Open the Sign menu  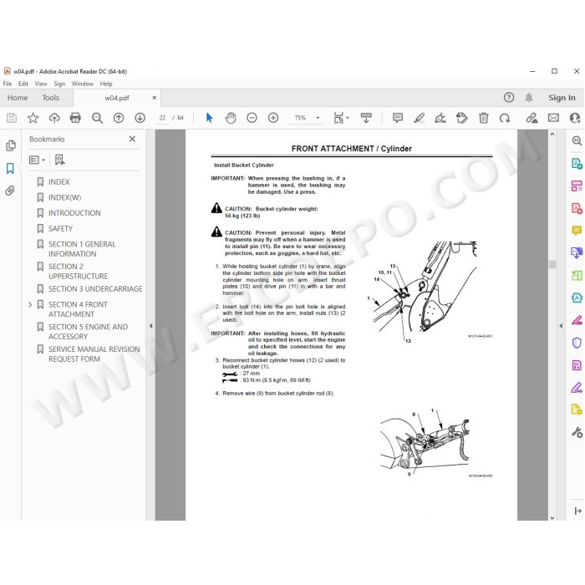[59, 84]
